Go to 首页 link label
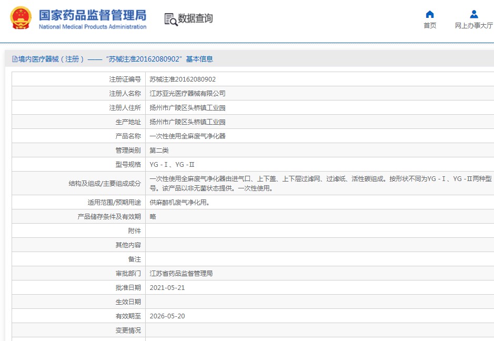 pos(430,26)
